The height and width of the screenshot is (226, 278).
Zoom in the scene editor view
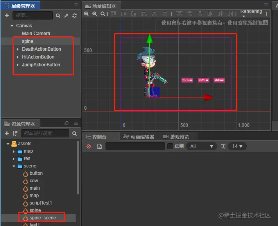(86, 14)
